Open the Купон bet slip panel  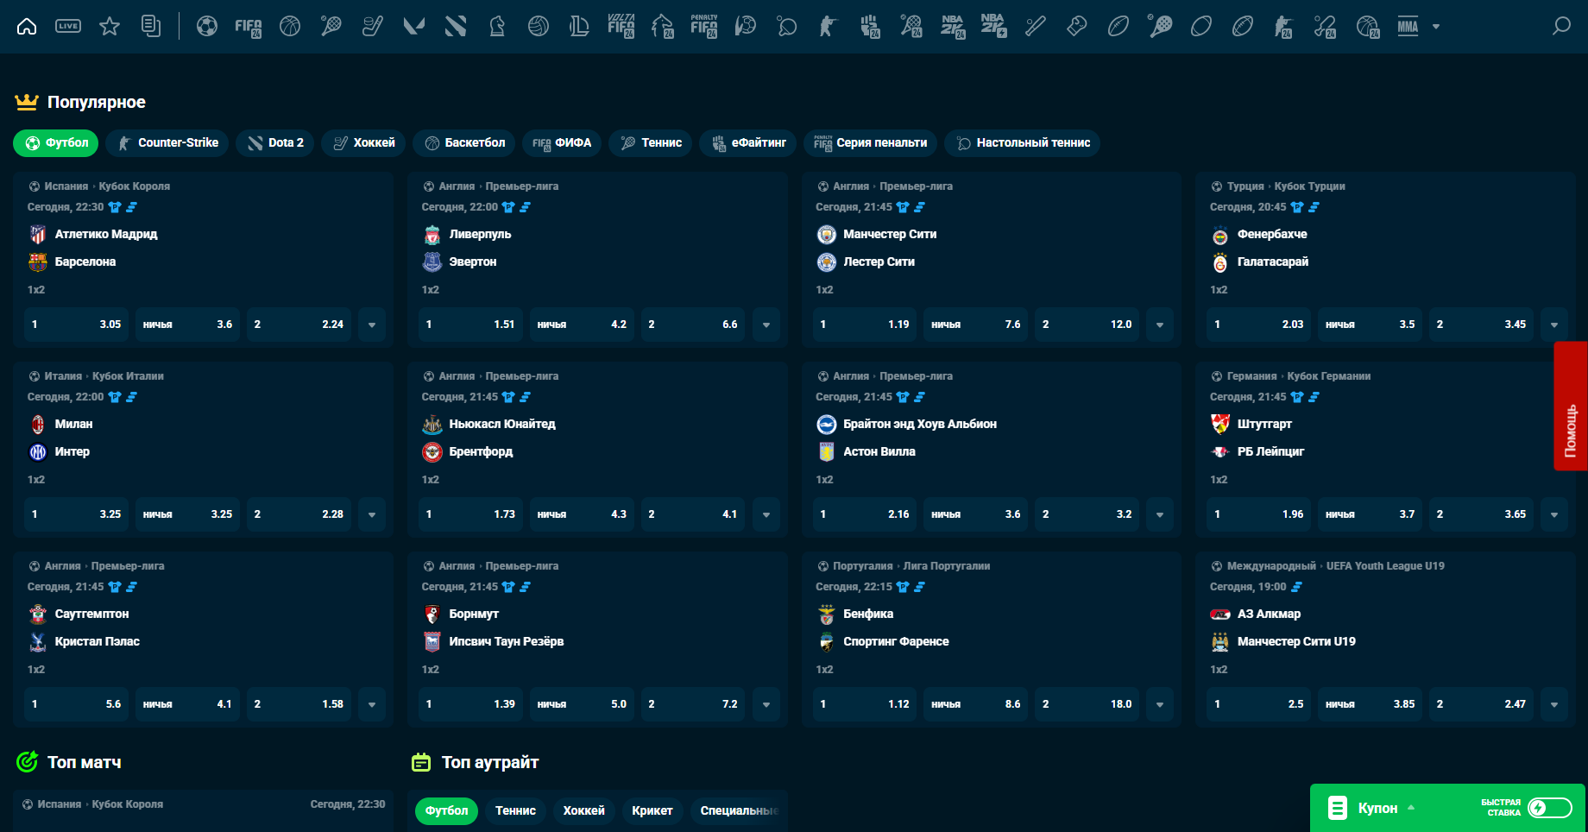click(x=1377, y=808)
